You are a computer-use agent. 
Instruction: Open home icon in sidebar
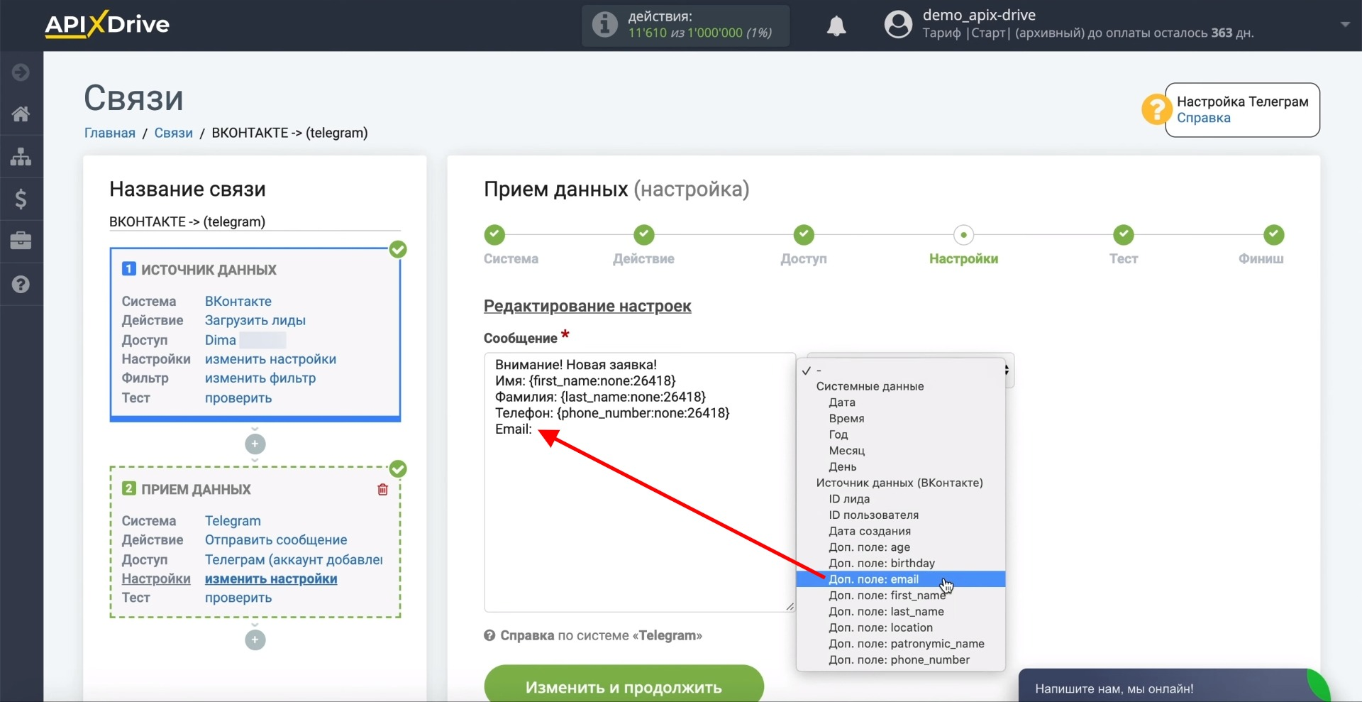21,114
